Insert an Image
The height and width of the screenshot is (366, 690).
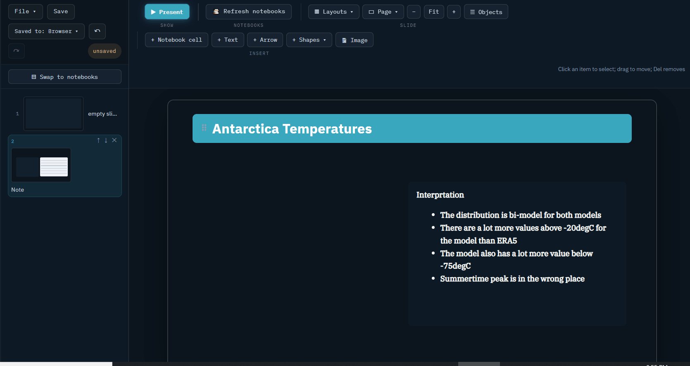pyautogui.click(x=355, y=40)
